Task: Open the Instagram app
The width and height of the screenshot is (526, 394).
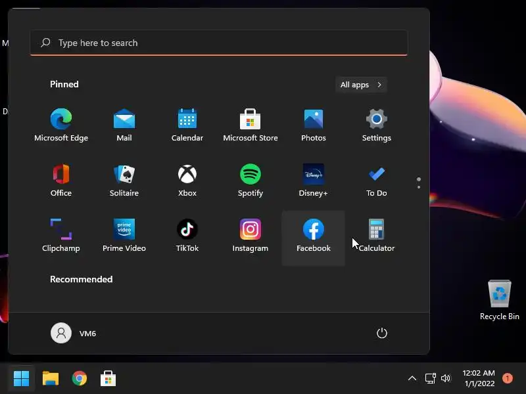Action: click(x=251, y=236)
